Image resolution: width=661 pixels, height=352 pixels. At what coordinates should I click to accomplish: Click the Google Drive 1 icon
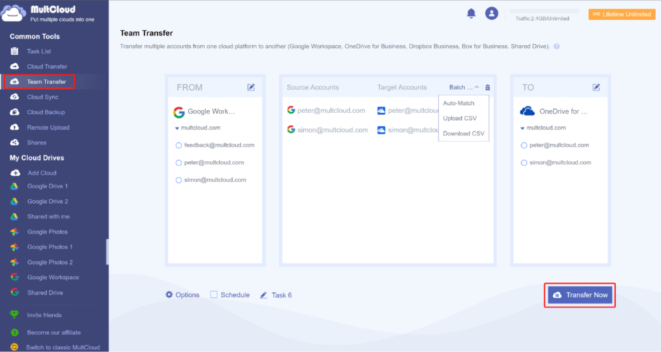[x=14, y=186]
